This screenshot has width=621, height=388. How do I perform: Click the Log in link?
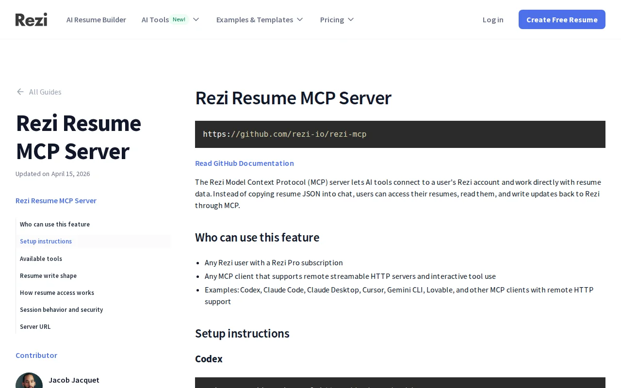pyautogui.click(x=493, y=19)
